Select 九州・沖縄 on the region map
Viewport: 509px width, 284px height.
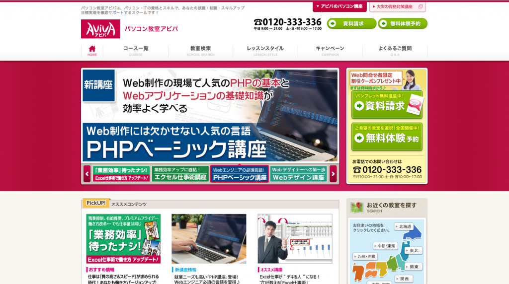pyautogui.click(x=365, y=256)
